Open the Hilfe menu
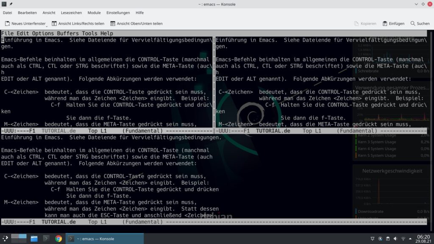The image size is (434, 244). 139,13
